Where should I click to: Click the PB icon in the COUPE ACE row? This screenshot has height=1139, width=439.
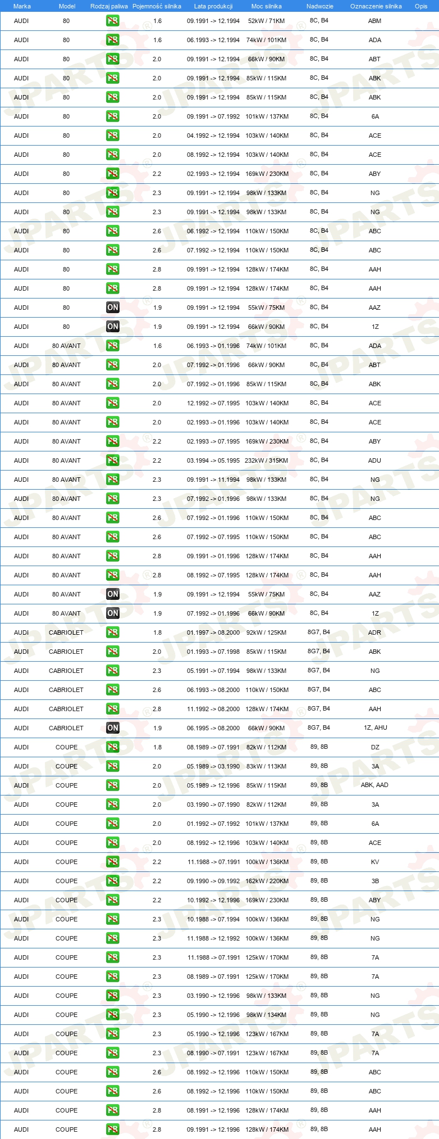point(113,843)
